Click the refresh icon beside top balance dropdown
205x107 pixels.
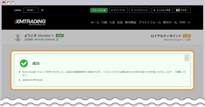coord(42,10)
